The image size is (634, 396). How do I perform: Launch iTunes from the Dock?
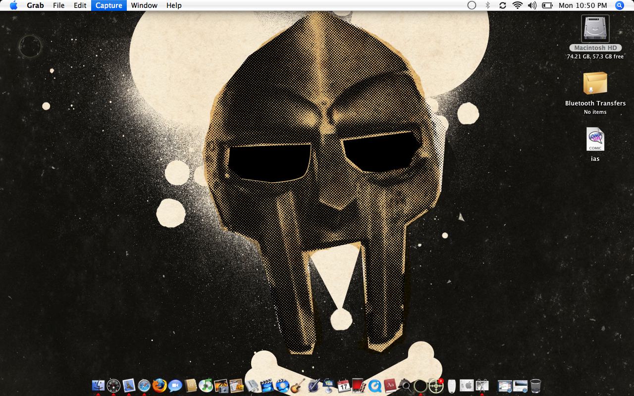pos(206,386)
